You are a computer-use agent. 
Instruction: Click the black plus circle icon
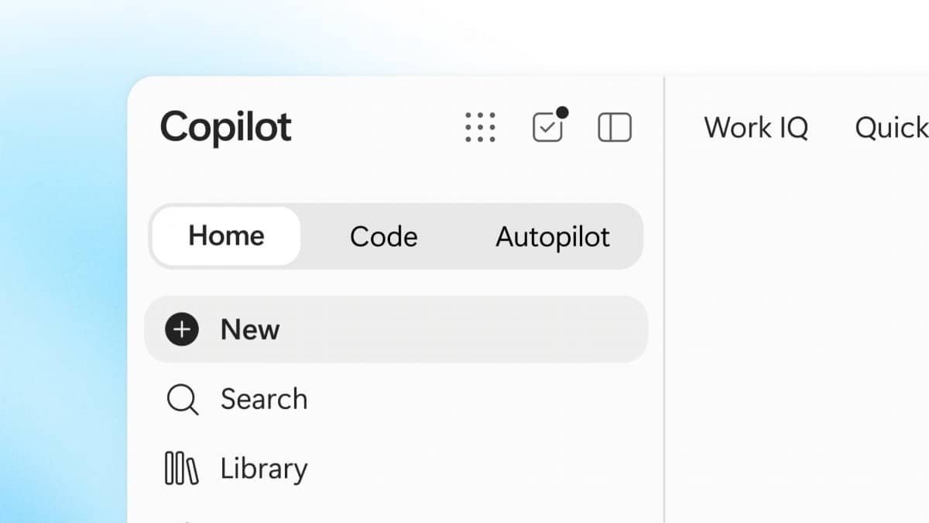pyautogui.click(x=181, y=329)
